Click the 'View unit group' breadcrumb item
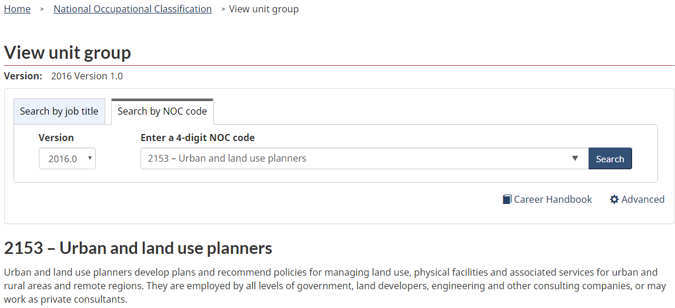Image resolution: width=675 pixels, height=308 pixels. pyautogui.click(x=263, y=9)
